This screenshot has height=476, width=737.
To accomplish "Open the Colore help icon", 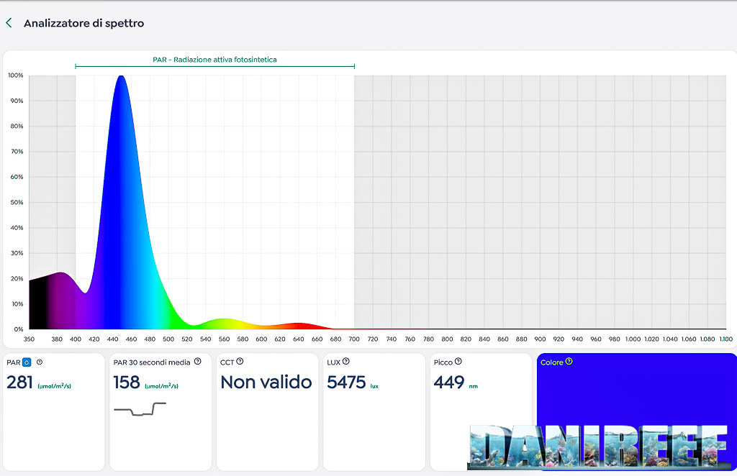I will (569, 362).
